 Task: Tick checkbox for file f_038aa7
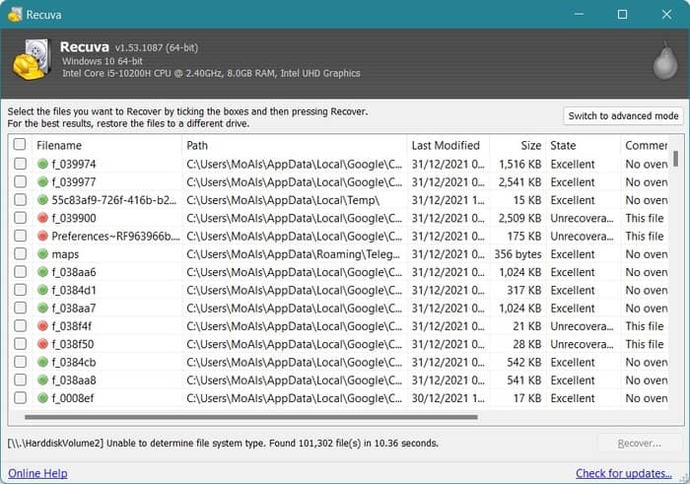(20, 308)
